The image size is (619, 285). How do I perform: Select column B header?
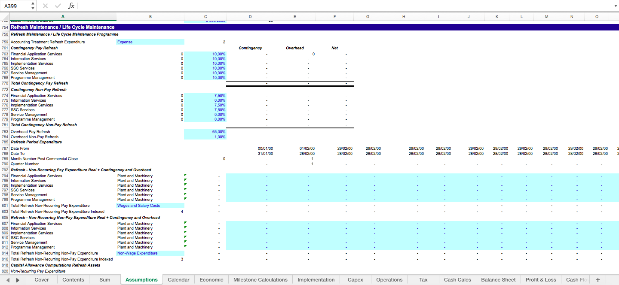pos(150,17)
